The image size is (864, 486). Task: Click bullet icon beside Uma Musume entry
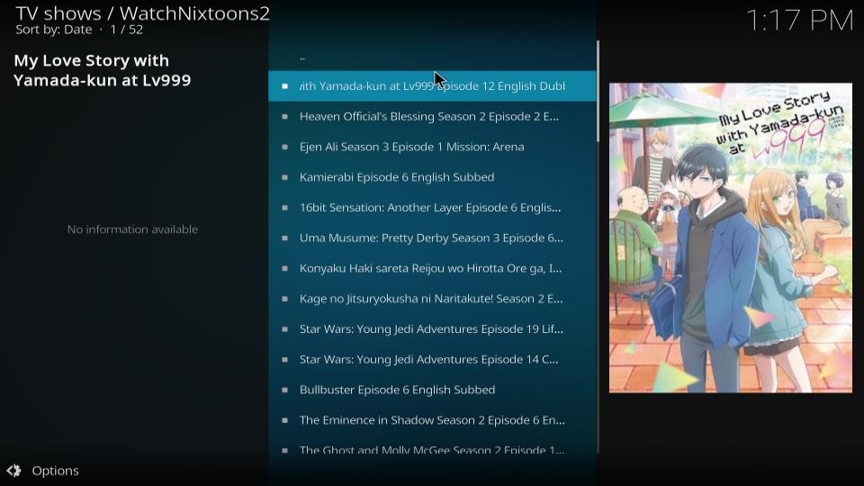pos(284,238)
